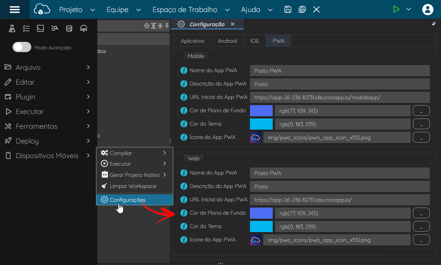Open the terminal console icon

coord(41,29)
